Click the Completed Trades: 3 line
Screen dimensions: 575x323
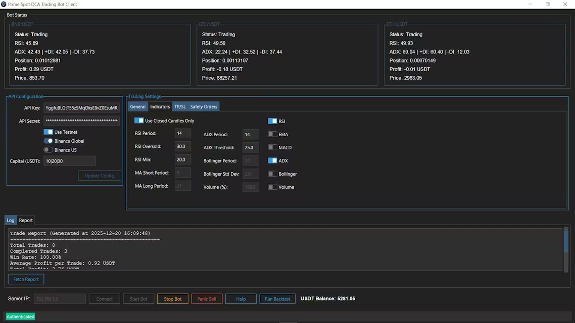(38, 251)
